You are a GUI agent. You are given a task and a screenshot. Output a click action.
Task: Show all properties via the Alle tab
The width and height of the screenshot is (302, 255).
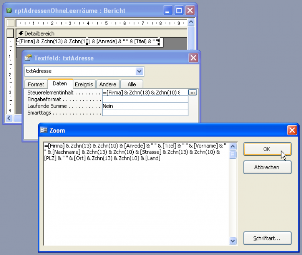click(x=132, y=84)
